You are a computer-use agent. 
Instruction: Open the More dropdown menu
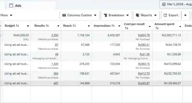6,15
